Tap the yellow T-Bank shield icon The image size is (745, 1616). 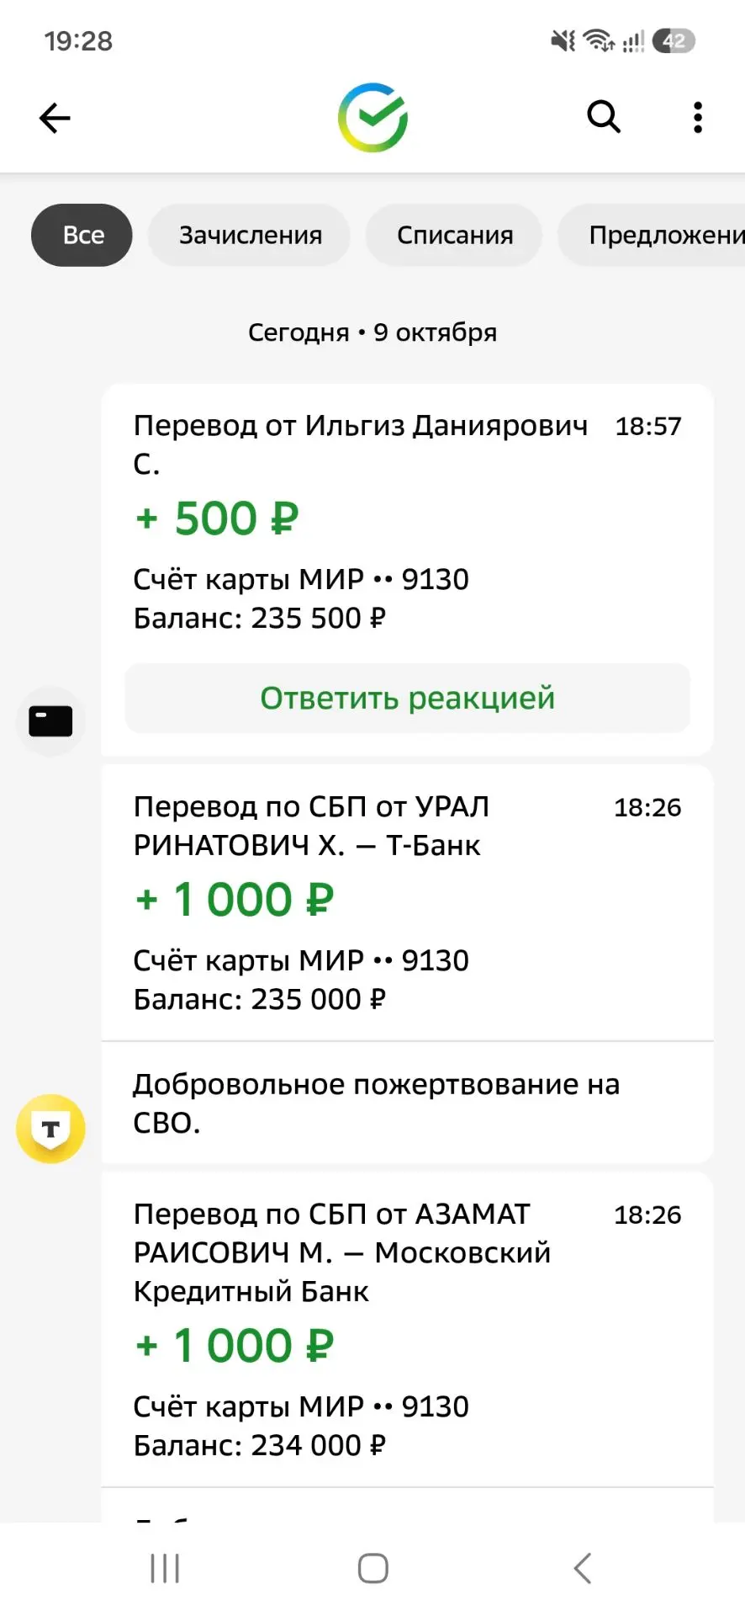click(50, 1129)
